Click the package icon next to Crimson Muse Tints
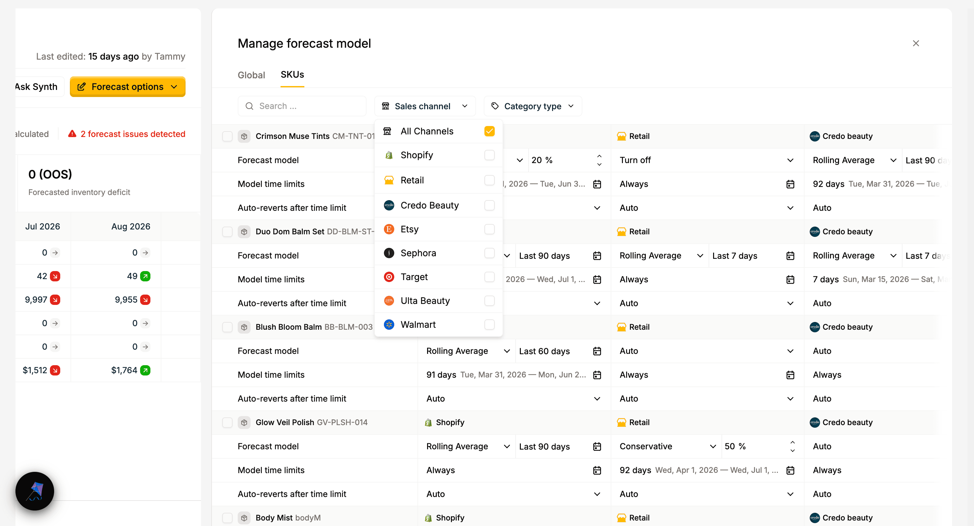Viewport: 974px width, 526px height. click(x=244, y=136)
